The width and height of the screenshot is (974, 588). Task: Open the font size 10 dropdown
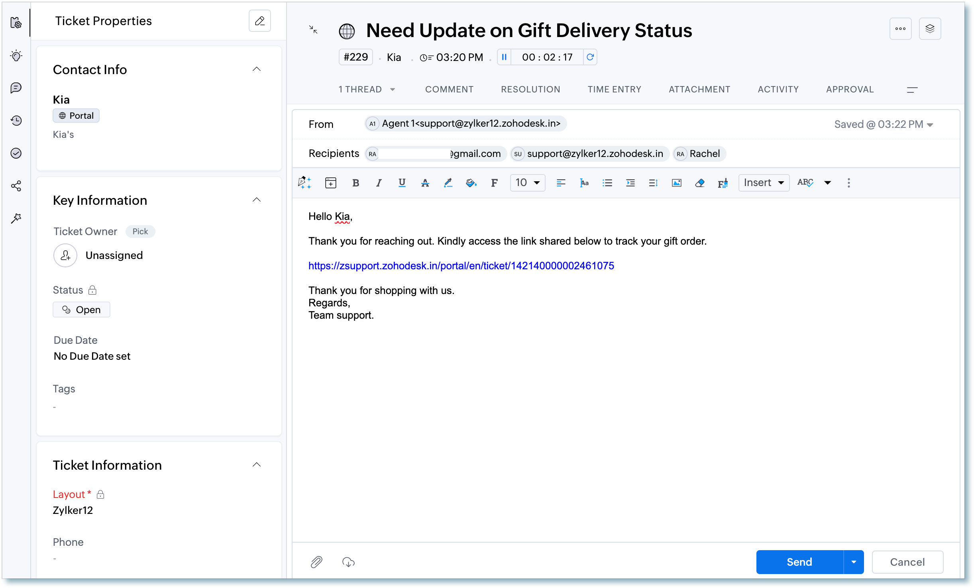[528, 183]
